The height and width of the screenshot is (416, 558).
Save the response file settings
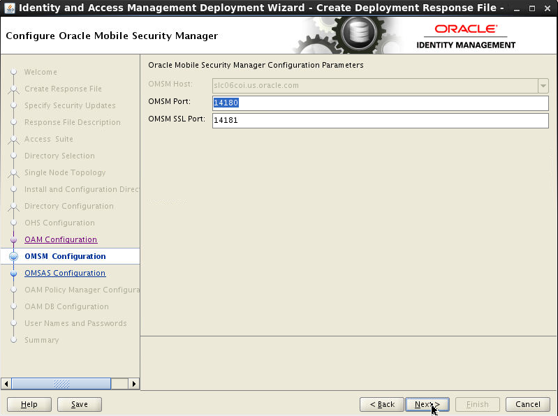click(x=80, y=404)
